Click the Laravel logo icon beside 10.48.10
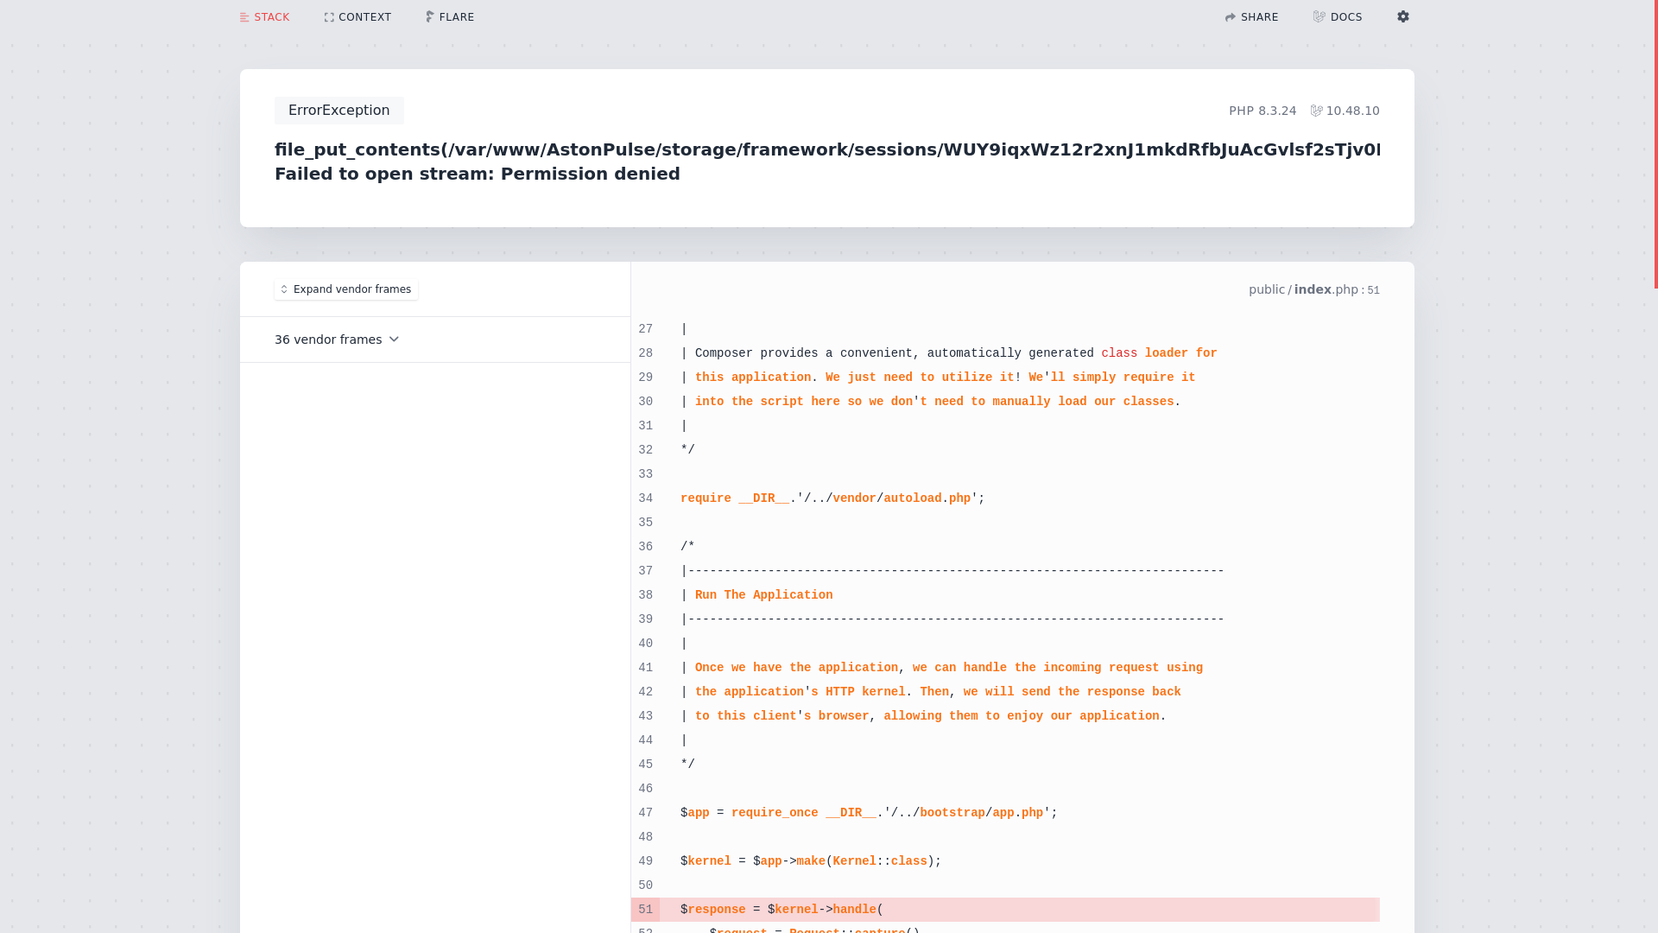Viewport: 1658px width, 933px height. (x=1317, y=111)
